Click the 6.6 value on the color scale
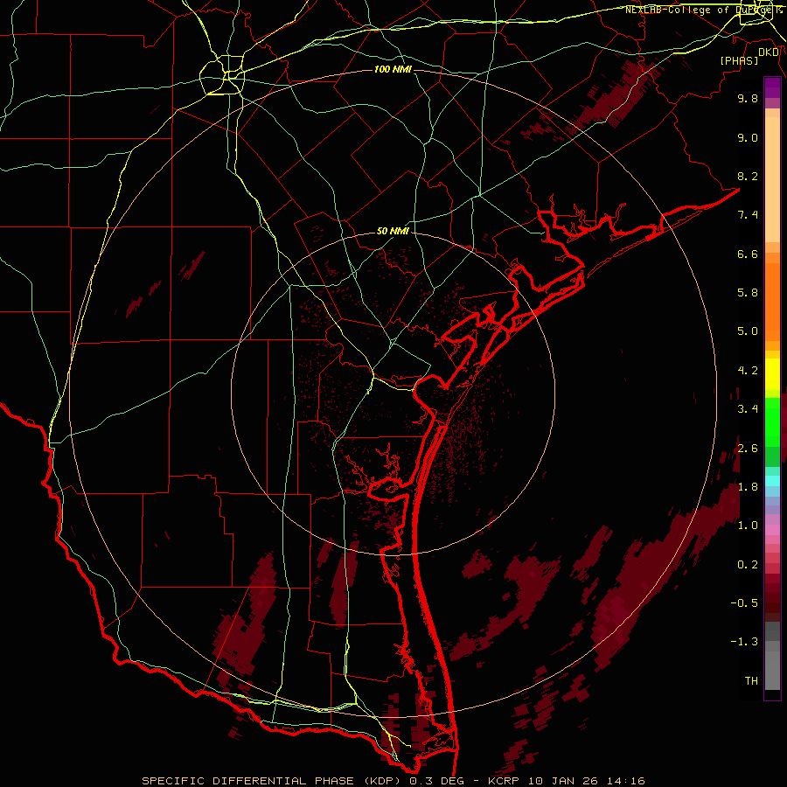 pos(748,254)
